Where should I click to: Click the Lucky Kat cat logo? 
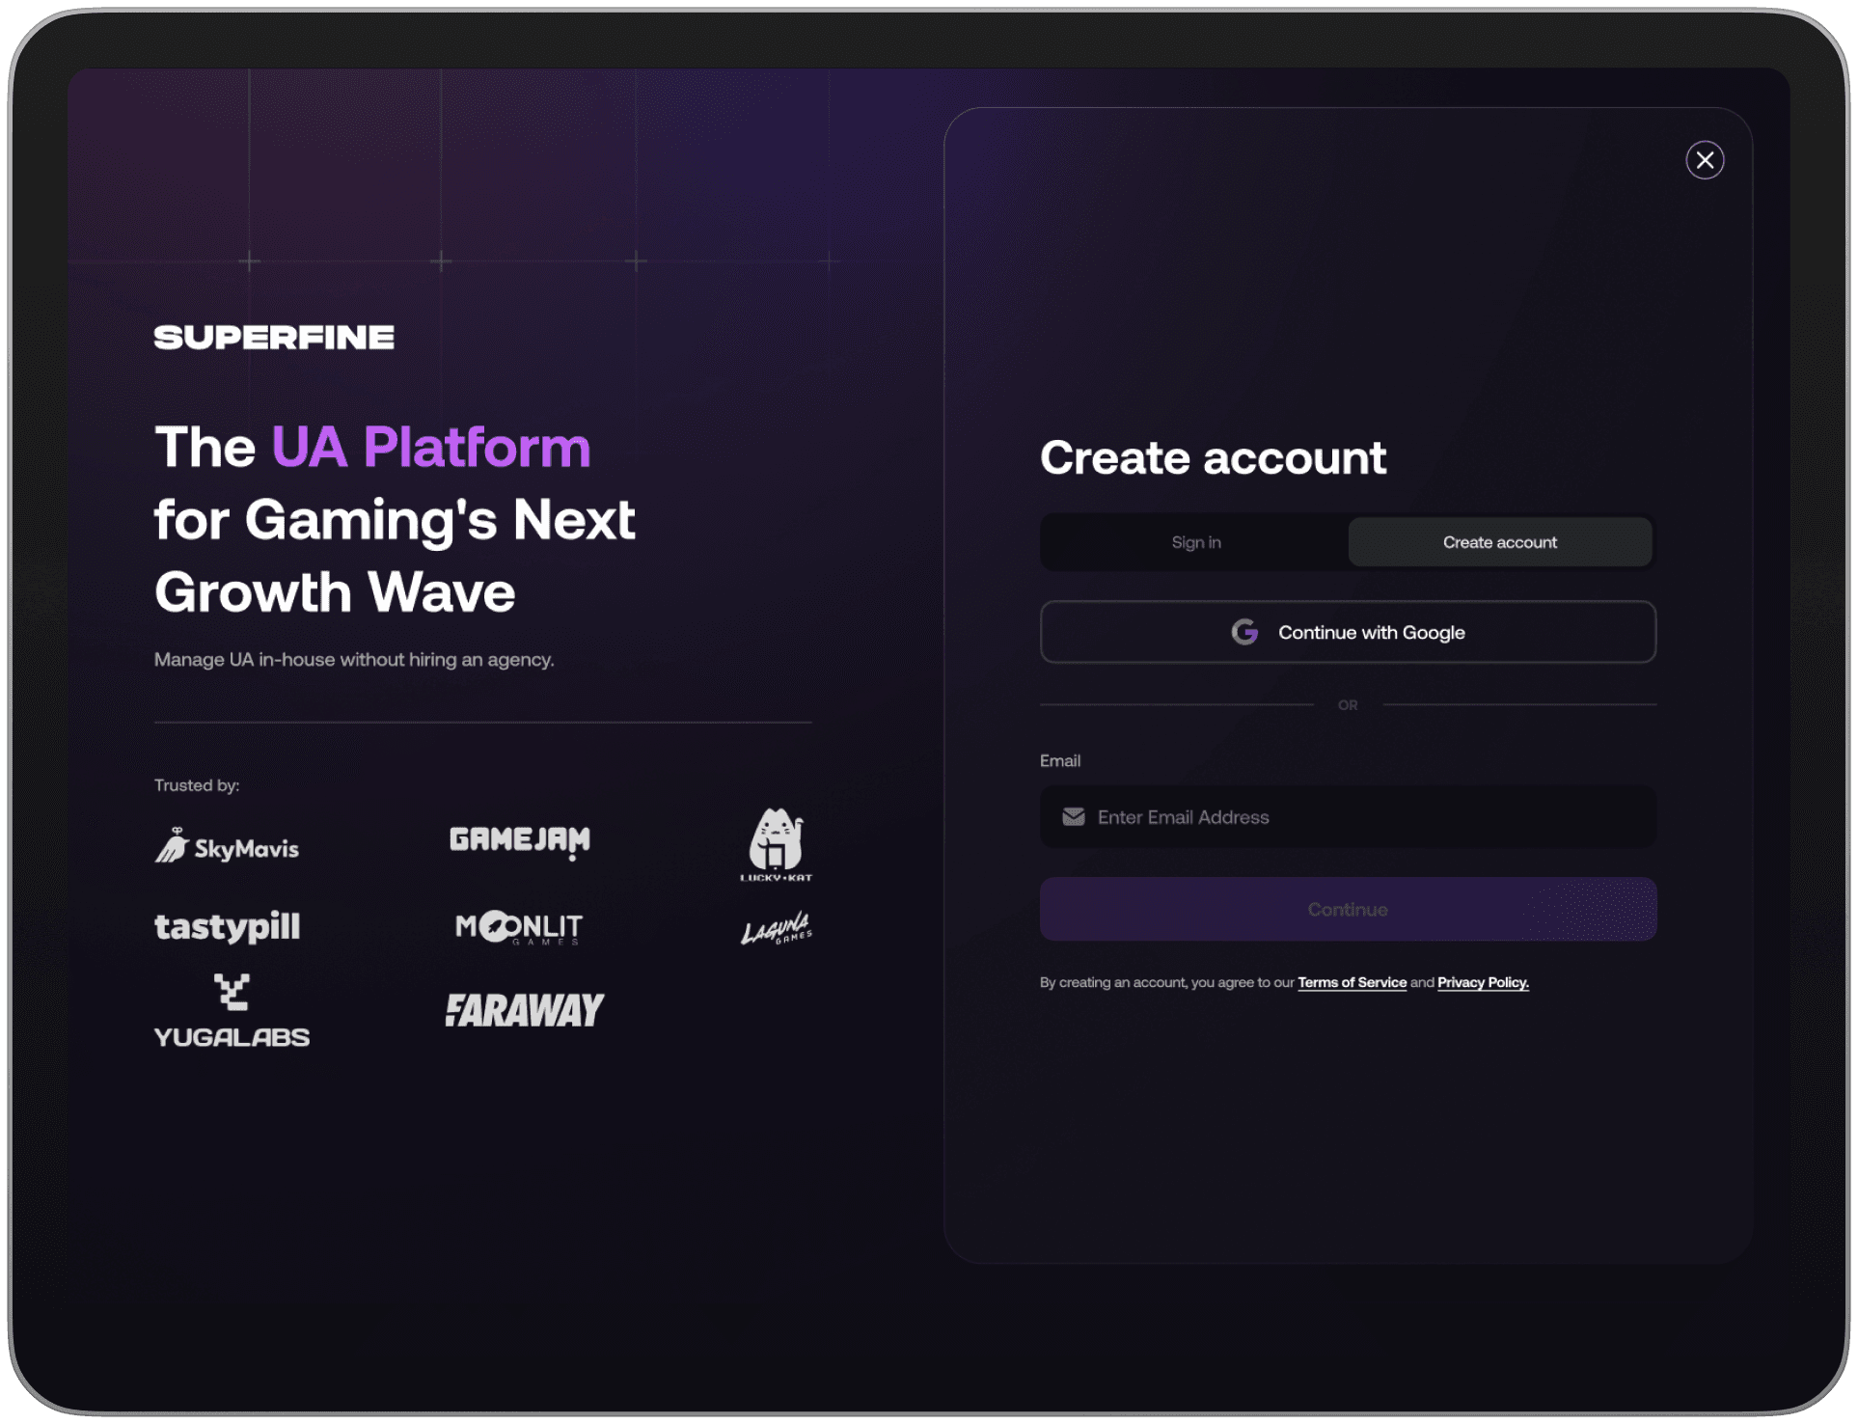(x=777, y=843)
